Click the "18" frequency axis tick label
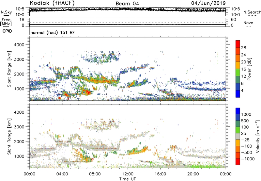 pyautogui.click(x=22, y=20)
